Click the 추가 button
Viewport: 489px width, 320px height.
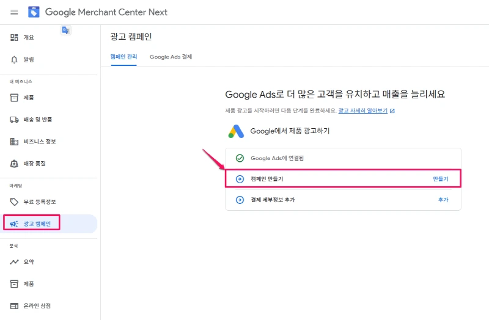[443, 200]
